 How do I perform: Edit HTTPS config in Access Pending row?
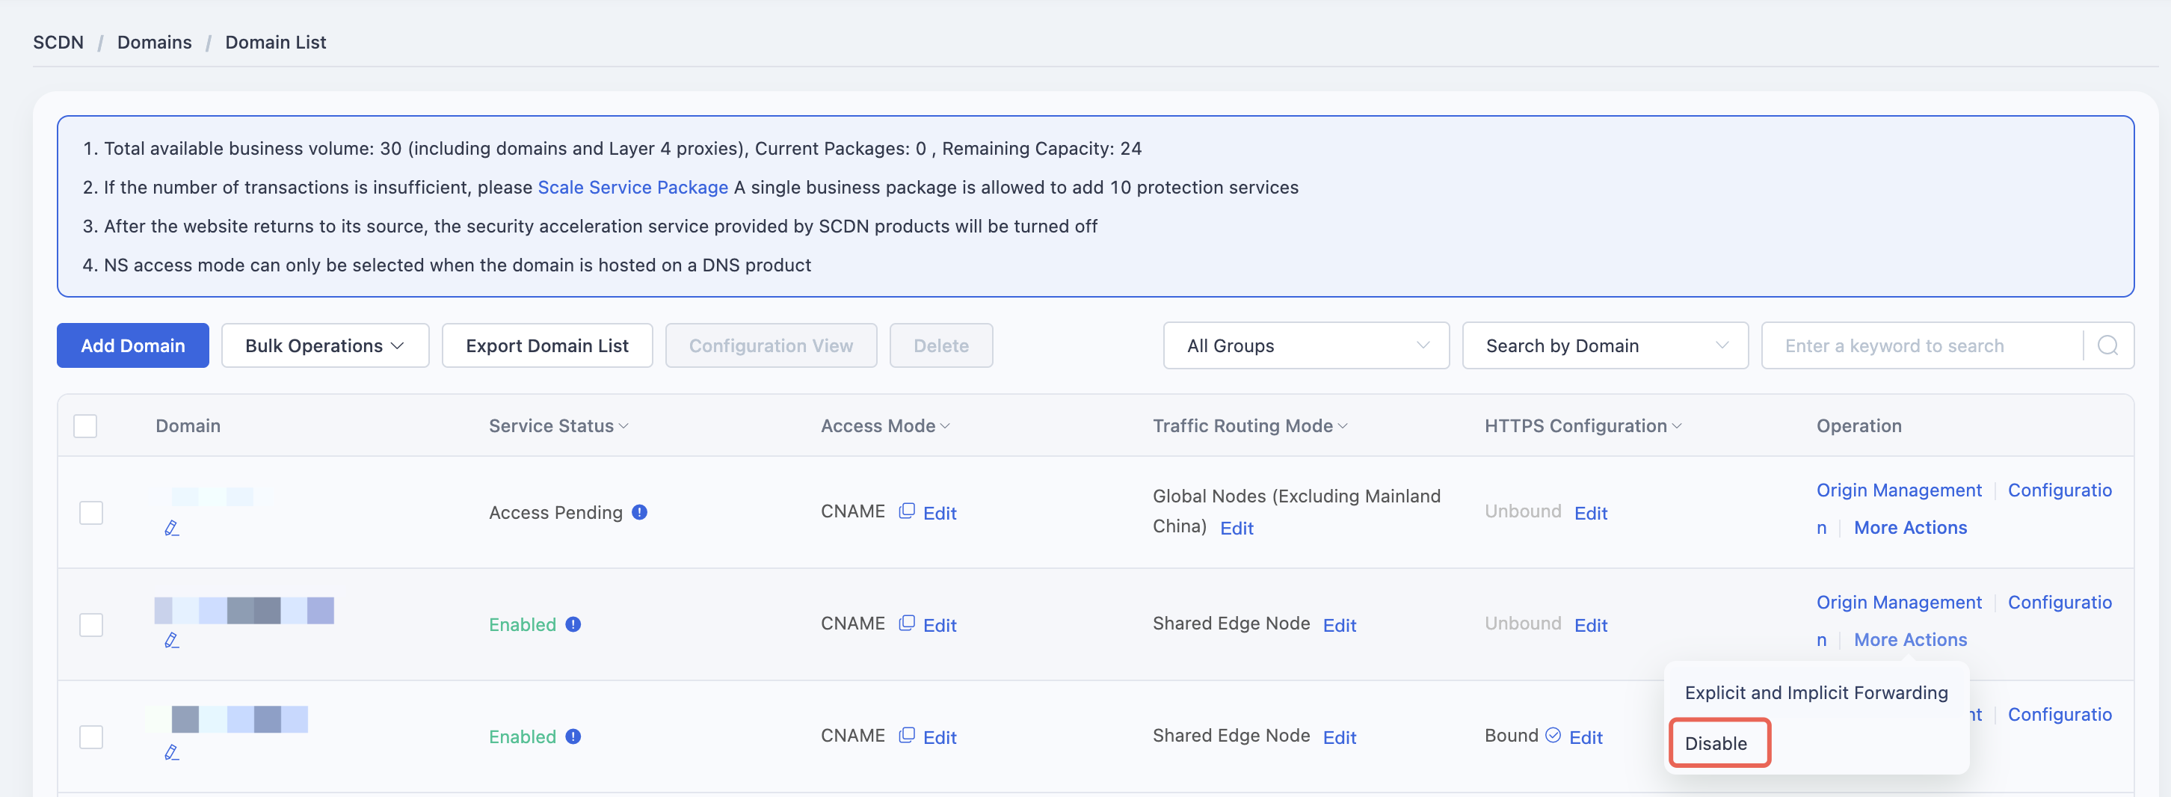1590,513
